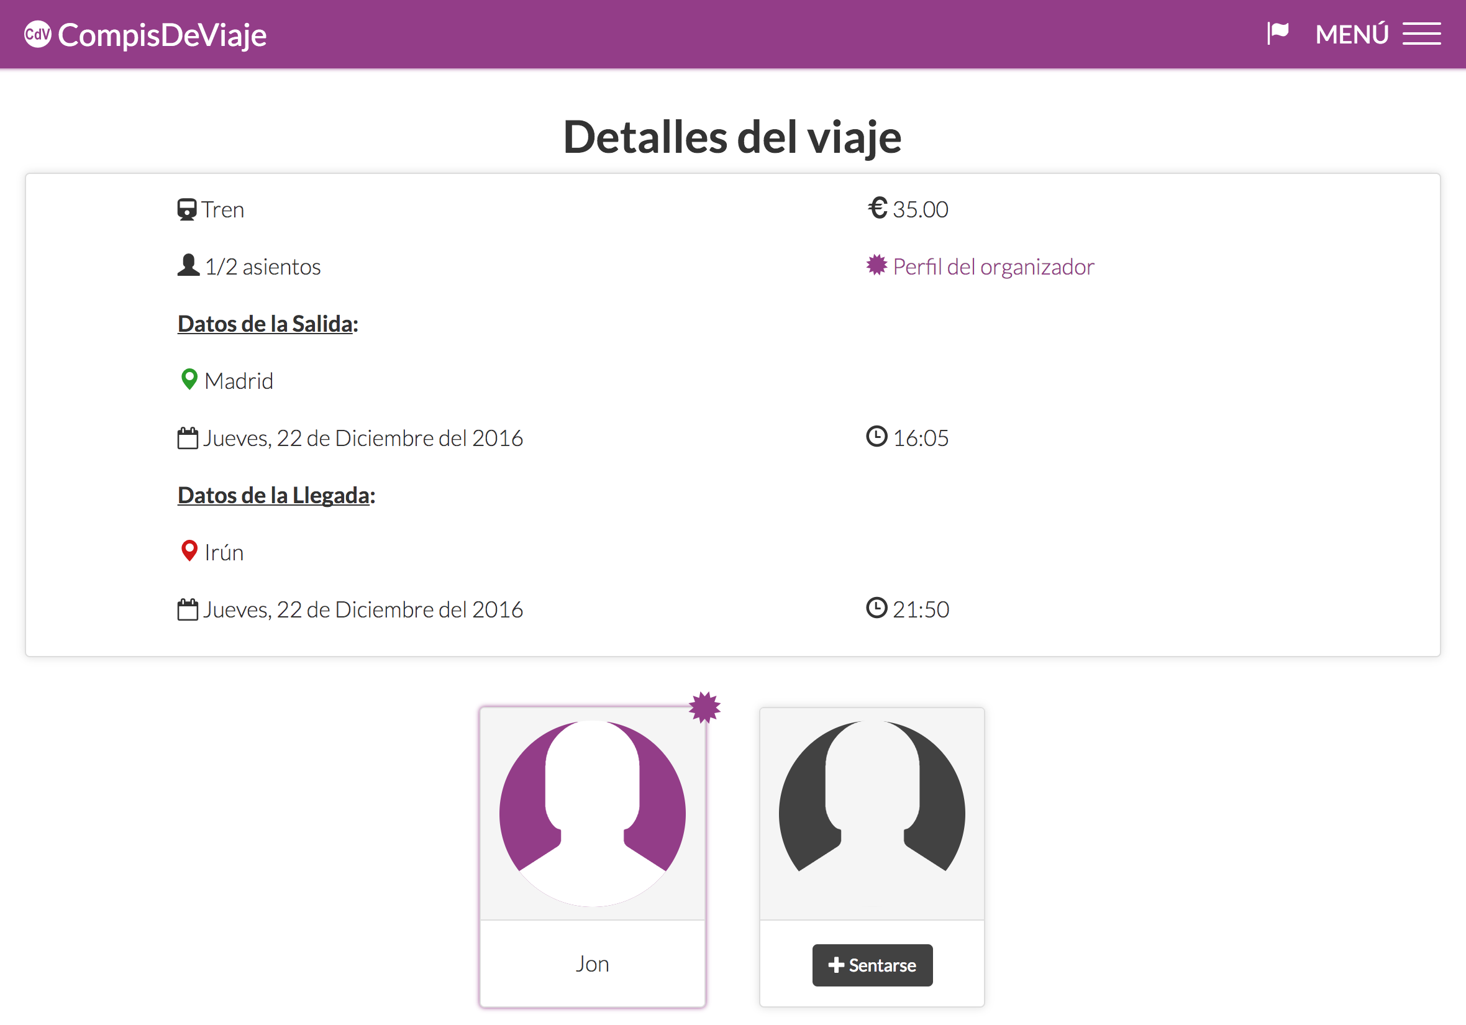Click the Sentarse button
Viewport: 1466px width, 1025px height.
872,964
